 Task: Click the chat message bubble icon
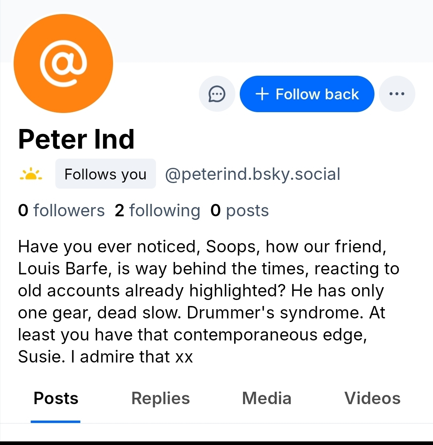point(217,95)
